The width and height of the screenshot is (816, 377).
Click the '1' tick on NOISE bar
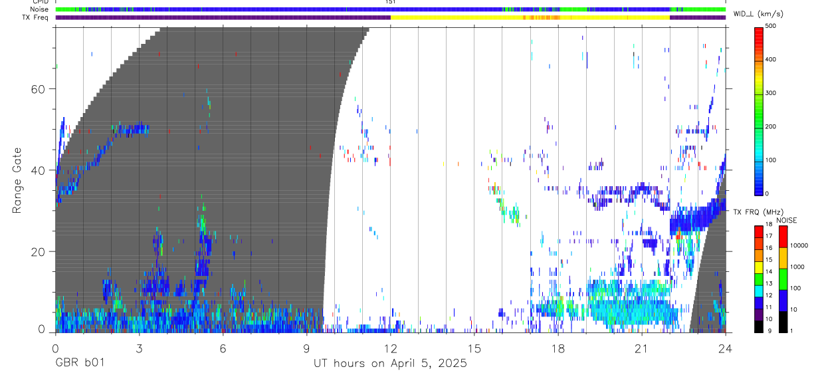(791, 330)
